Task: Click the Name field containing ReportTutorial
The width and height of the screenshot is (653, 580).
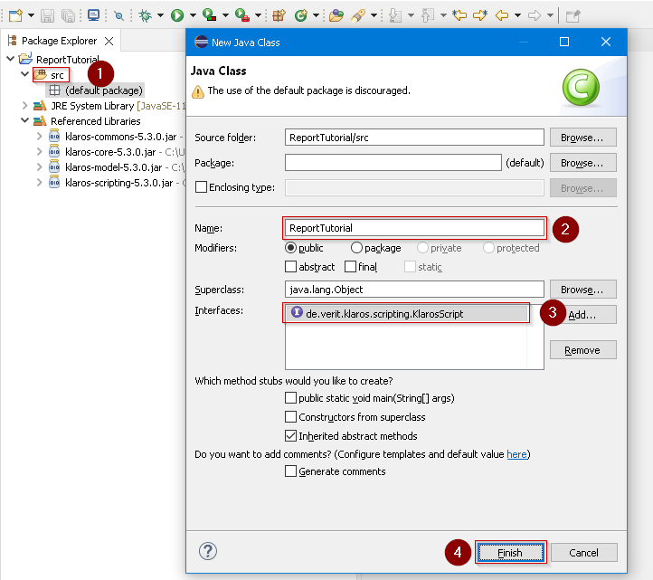Action: click(x=414, y=228)
